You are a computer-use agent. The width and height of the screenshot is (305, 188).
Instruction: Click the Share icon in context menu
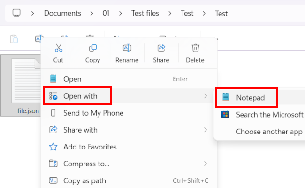(161, 48)
